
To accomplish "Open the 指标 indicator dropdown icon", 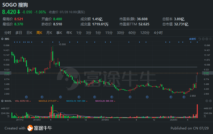I will [x=2, y=39].
